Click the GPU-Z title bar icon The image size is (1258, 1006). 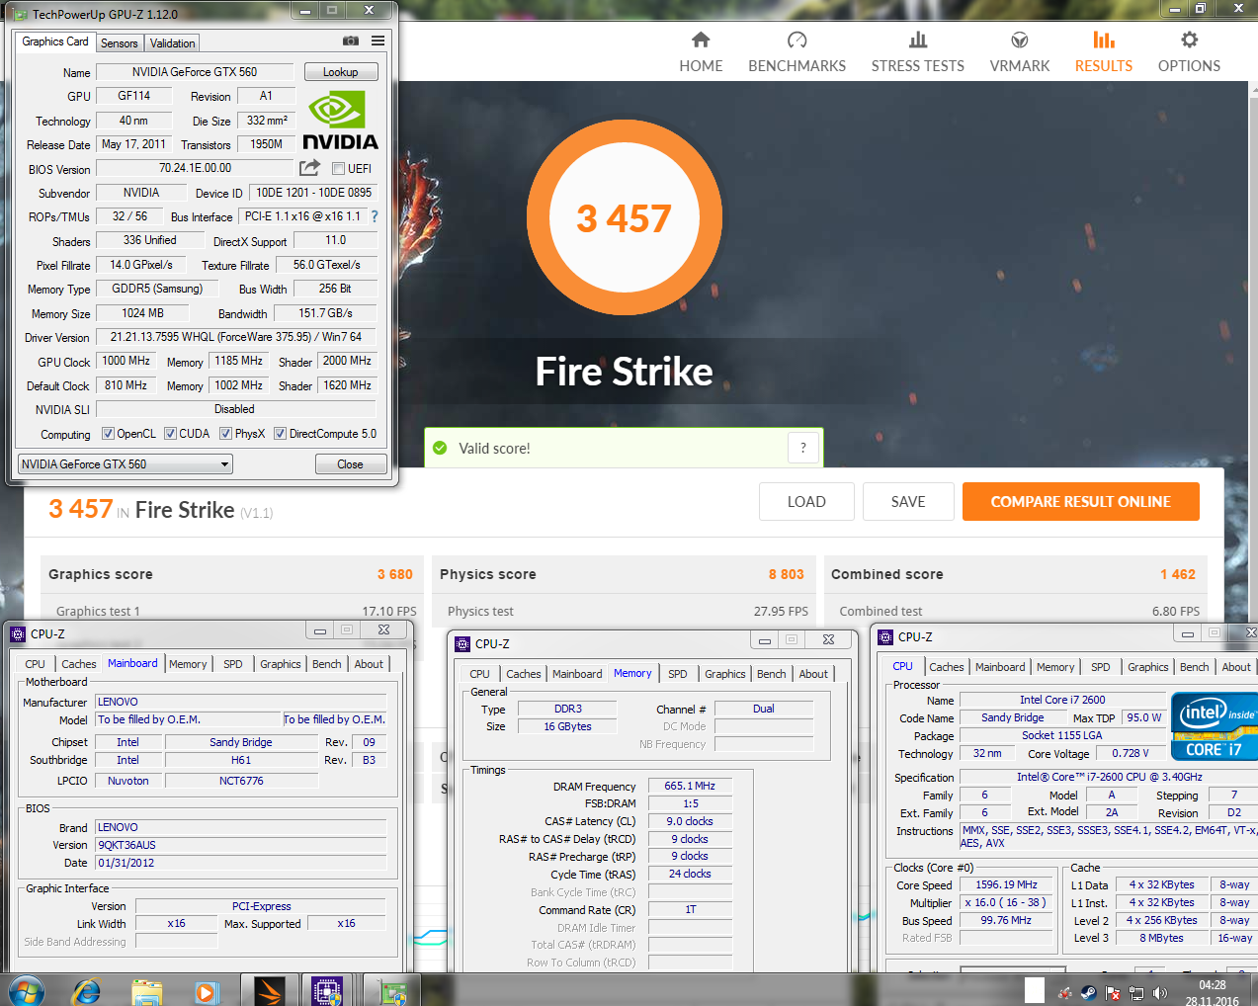[21, 14]
